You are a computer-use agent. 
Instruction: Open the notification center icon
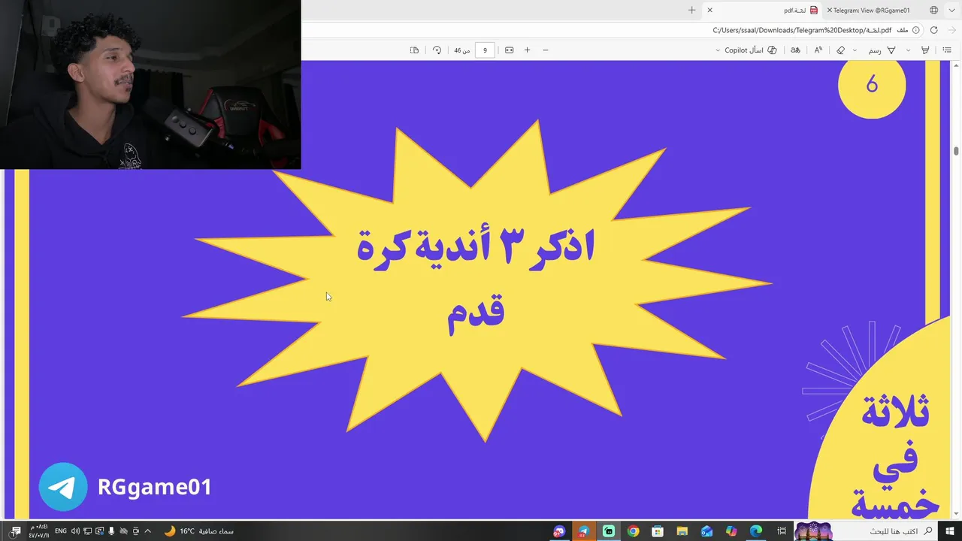click(x=15, y=531)
